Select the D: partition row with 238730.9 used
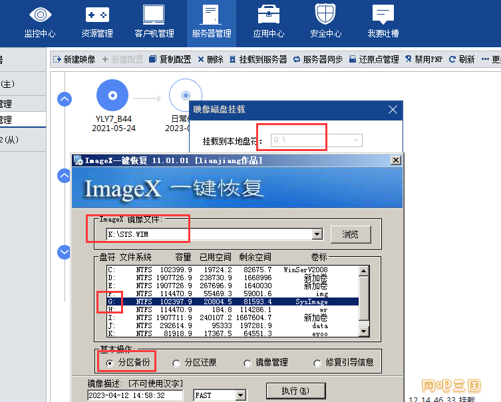 [233, 278]
